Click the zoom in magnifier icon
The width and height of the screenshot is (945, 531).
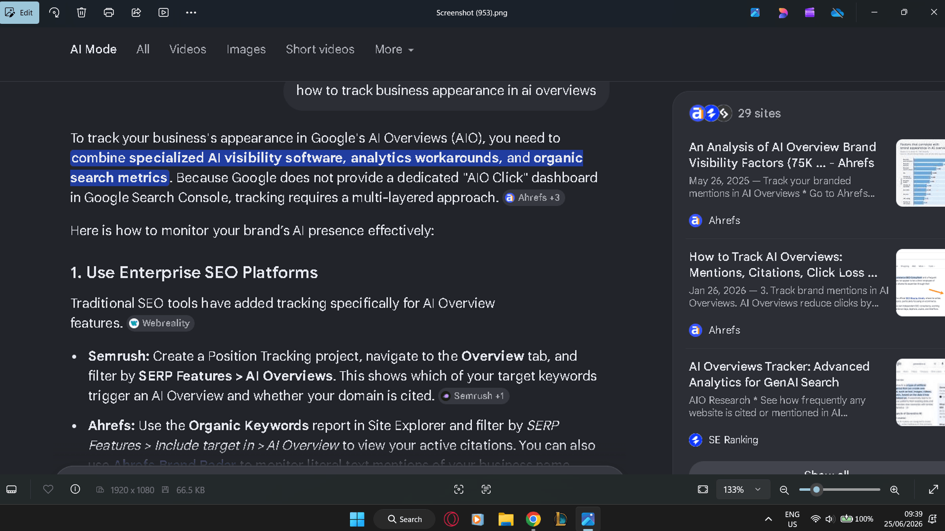[x=895, y=490]
